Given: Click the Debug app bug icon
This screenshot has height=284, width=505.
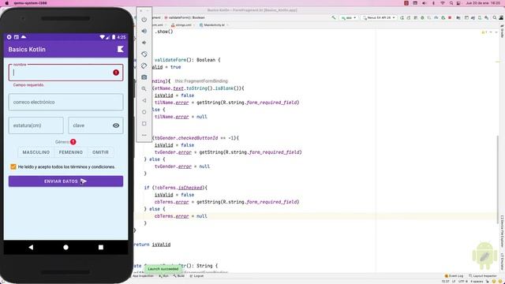Looking at the screenshot, I should (422, 17).
